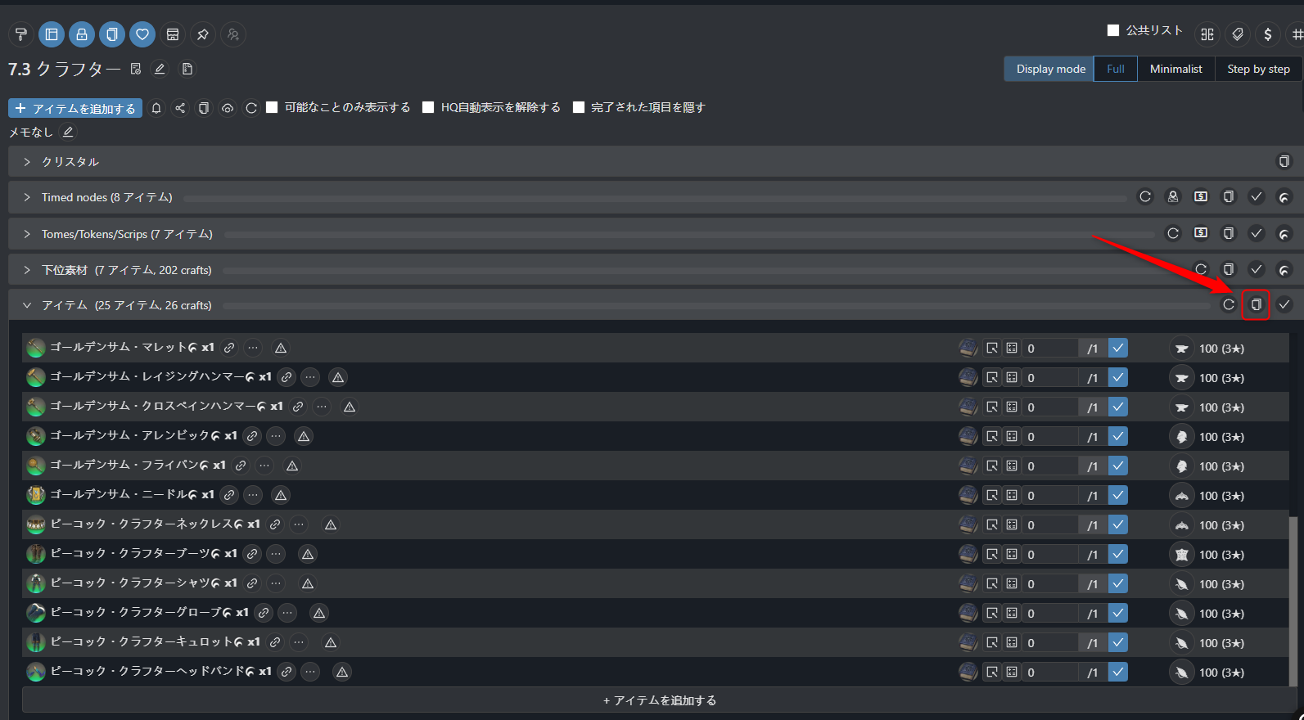Expand the クリスタル panel
Viewport: 1304px width, 720px height.
coord(27,162)
